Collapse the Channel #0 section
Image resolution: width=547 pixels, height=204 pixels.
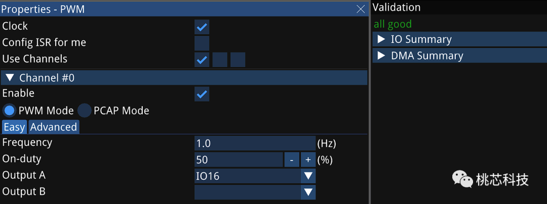pos(184,77)
